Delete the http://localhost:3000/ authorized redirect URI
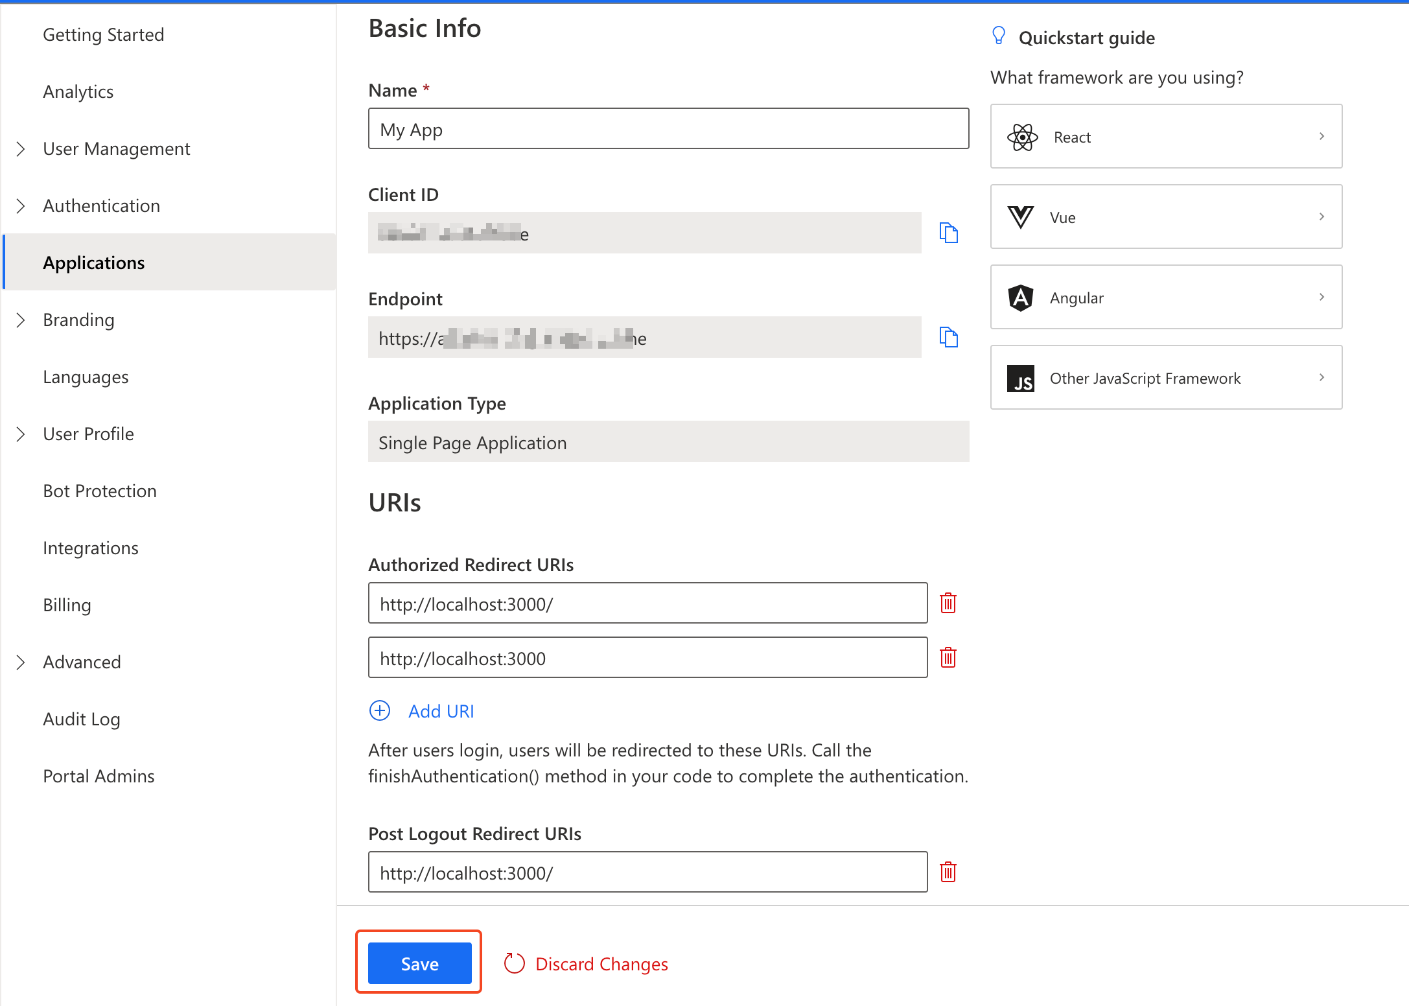The image size is (1409, 1006). 948,603
